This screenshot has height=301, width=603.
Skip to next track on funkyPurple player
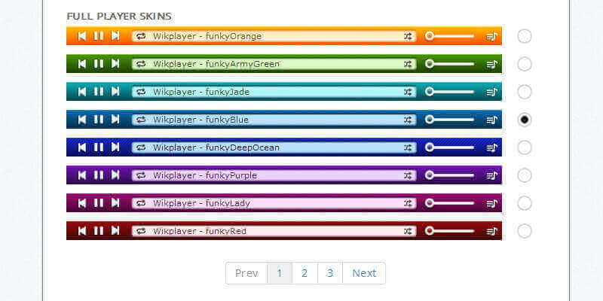click(115, 175)
